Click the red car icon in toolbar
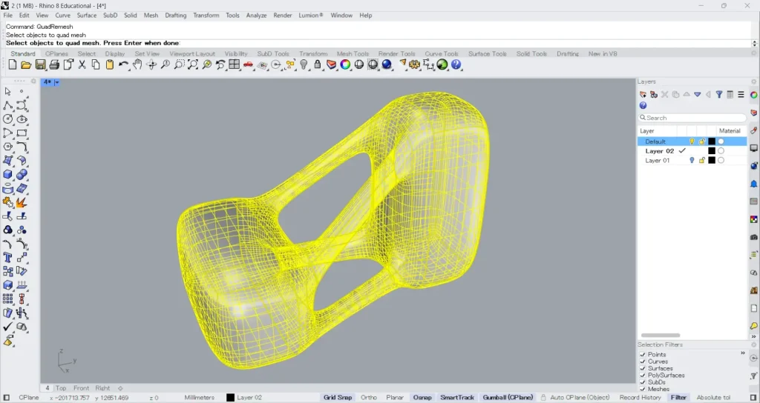The image size is (760, 403). (248, 65)
